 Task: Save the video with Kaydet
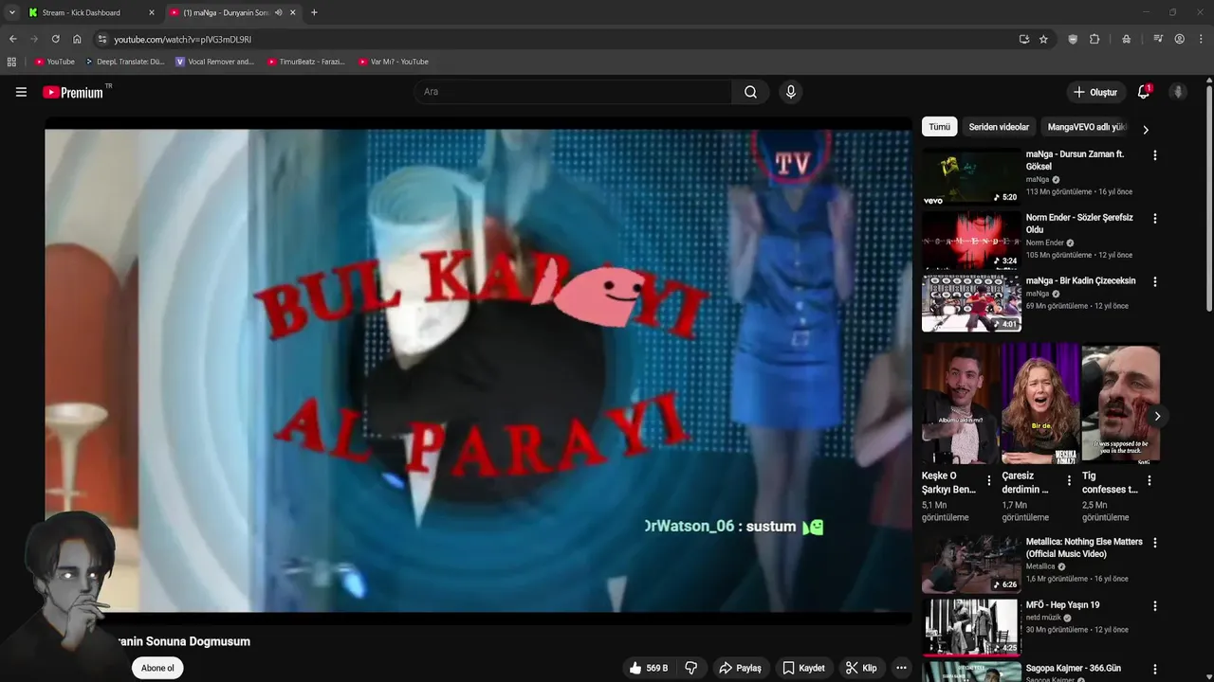pos(803,668)
